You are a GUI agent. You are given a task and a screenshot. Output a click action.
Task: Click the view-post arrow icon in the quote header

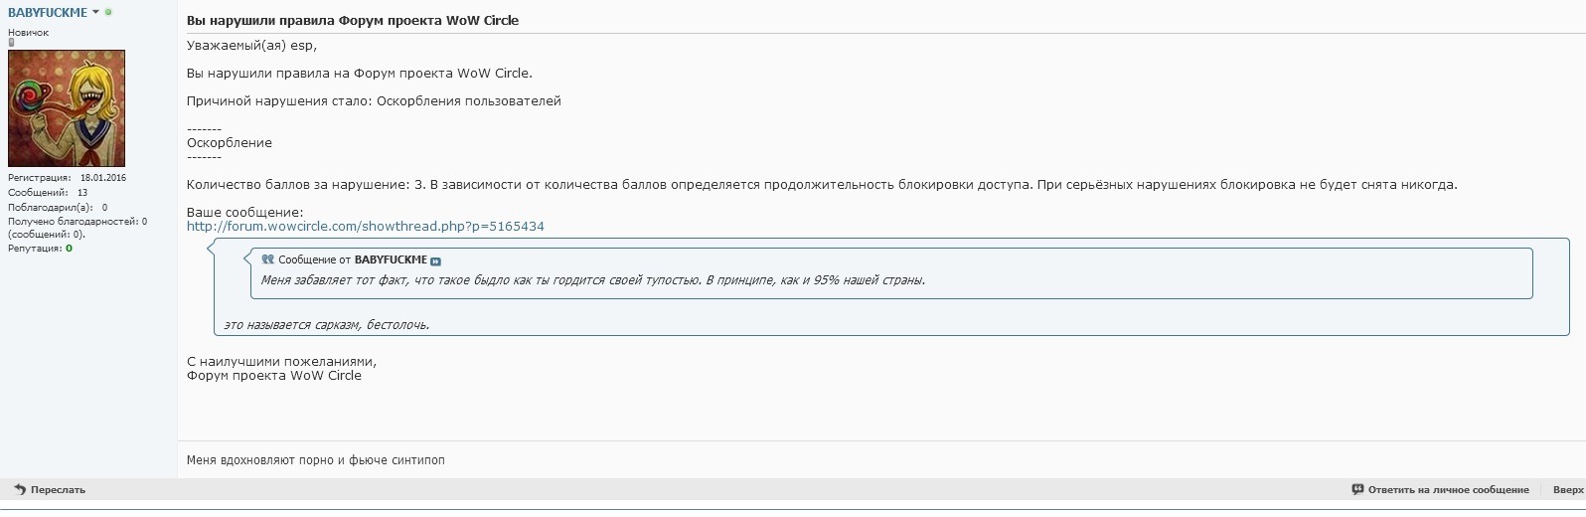436,261
